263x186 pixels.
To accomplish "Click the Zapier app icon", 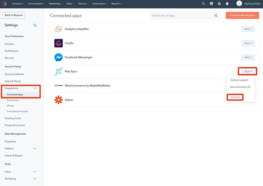I will (58, 100).
